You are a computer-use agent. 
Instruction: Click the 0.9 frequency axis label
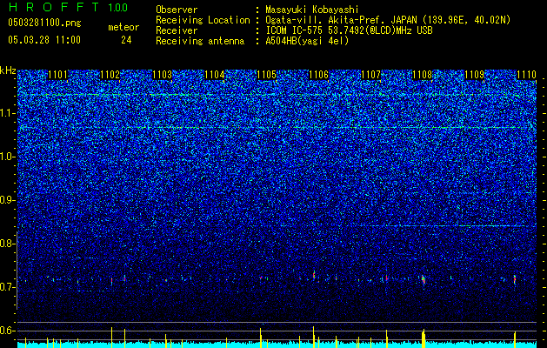coord(7,200)
